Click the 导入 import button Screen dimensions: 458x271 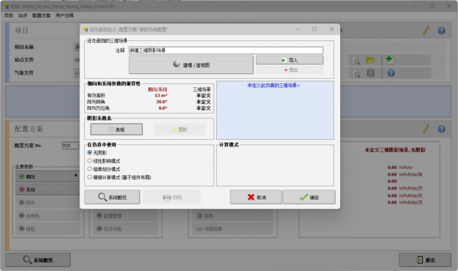tap(290, 60)
